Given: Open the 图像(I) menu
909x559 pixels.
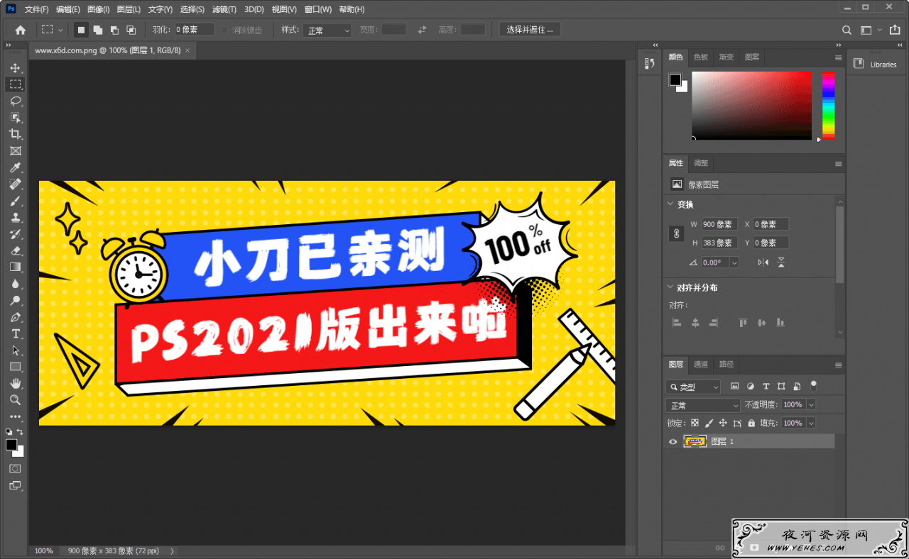Looking at the screenshot, I should 99,9.
